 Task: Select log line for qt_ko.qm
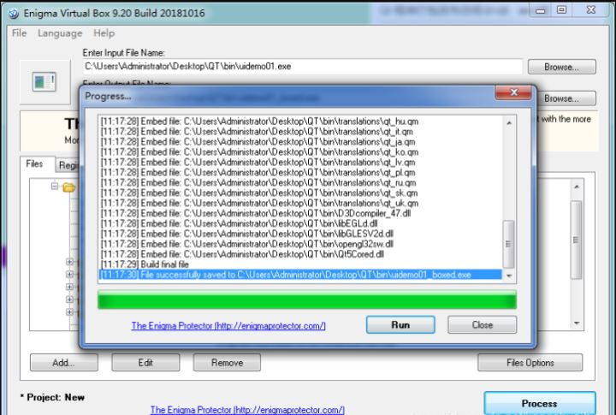point(300,152)
